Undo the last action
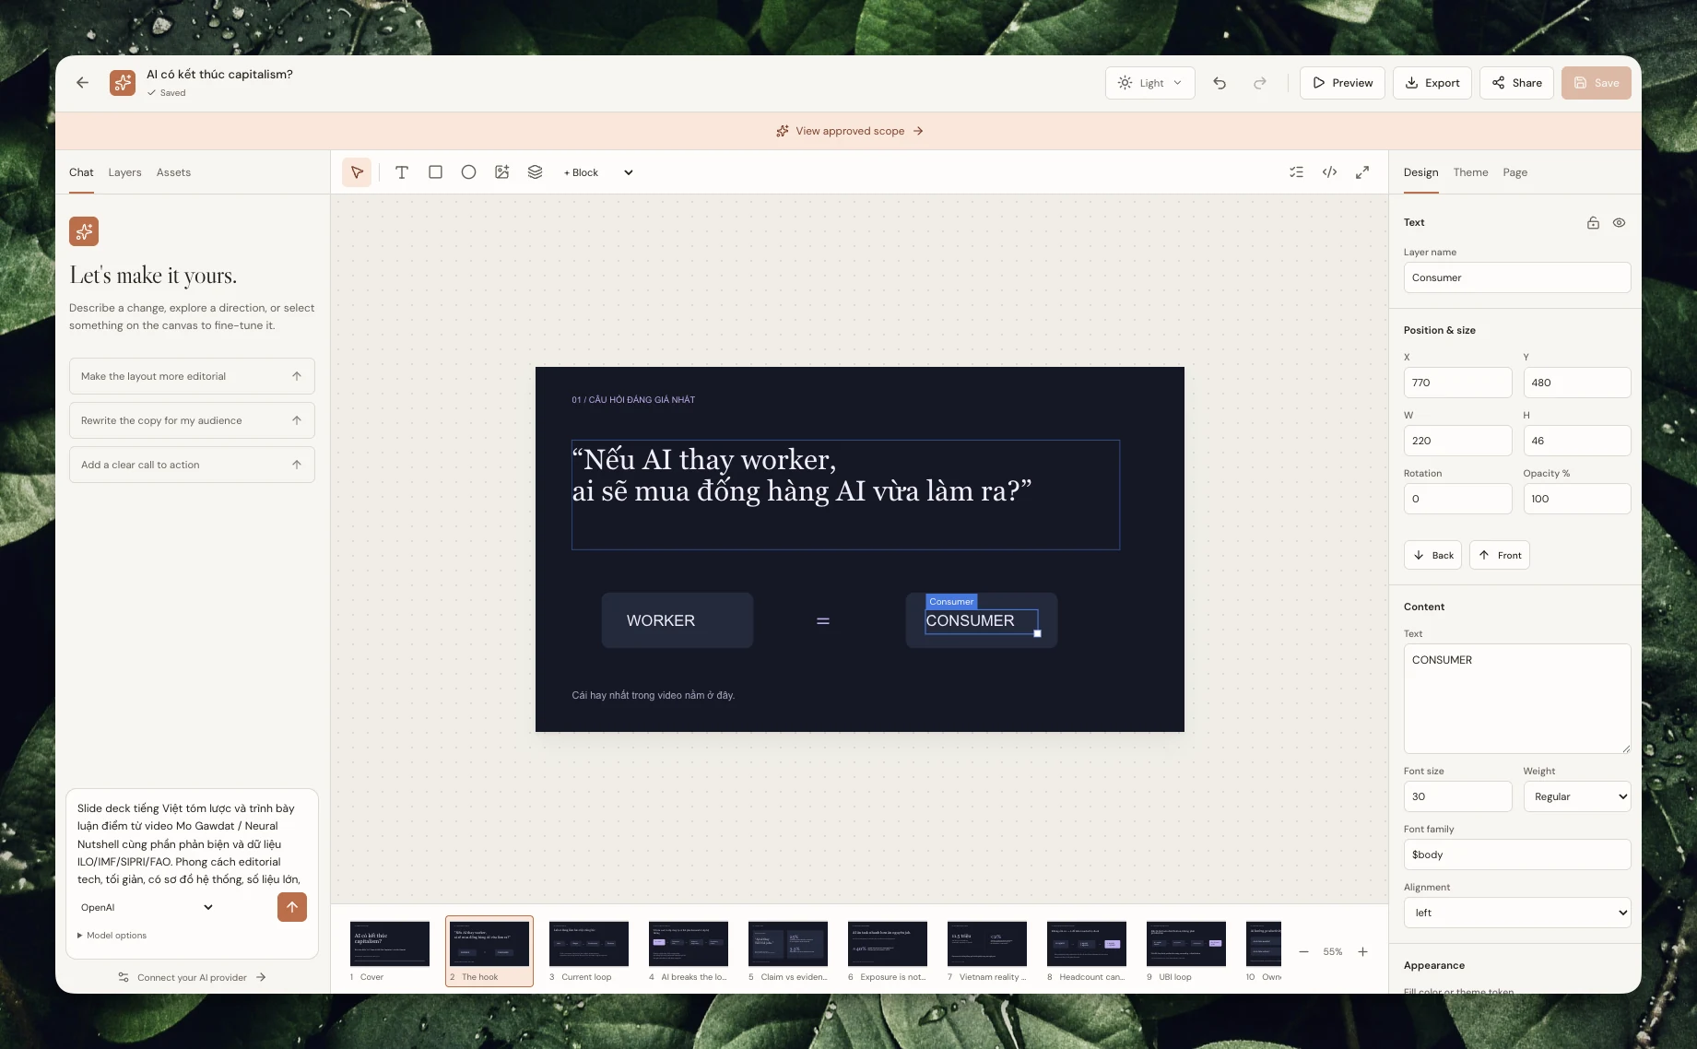This screenshot has height=1049, width=1697. pos(1220,83)
